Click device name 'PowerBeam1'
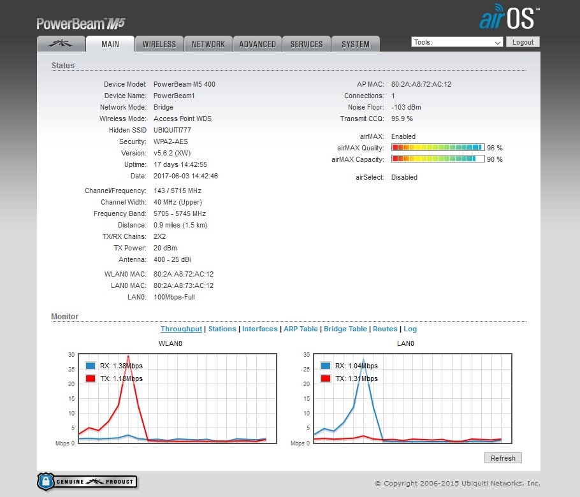580x497 pixels. [x=174, y=96]
